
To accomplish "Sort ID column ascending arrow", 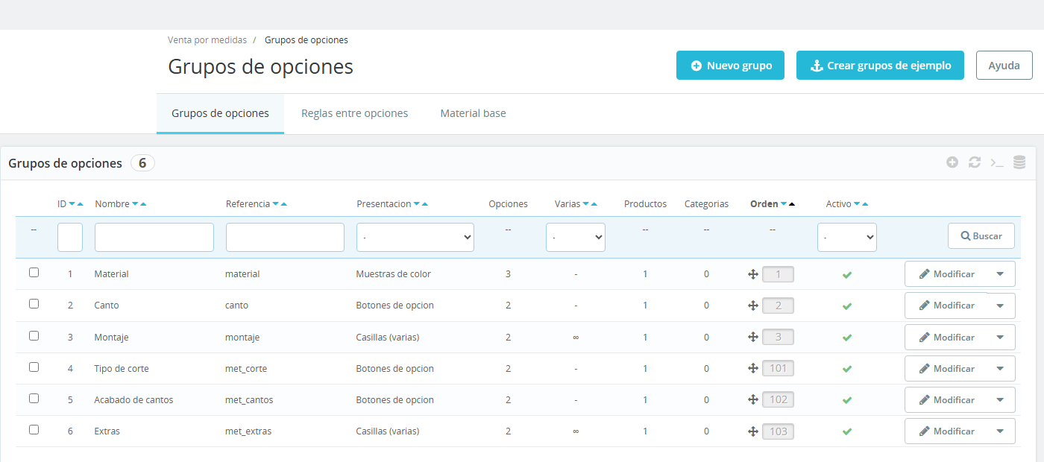I will 80,204.
